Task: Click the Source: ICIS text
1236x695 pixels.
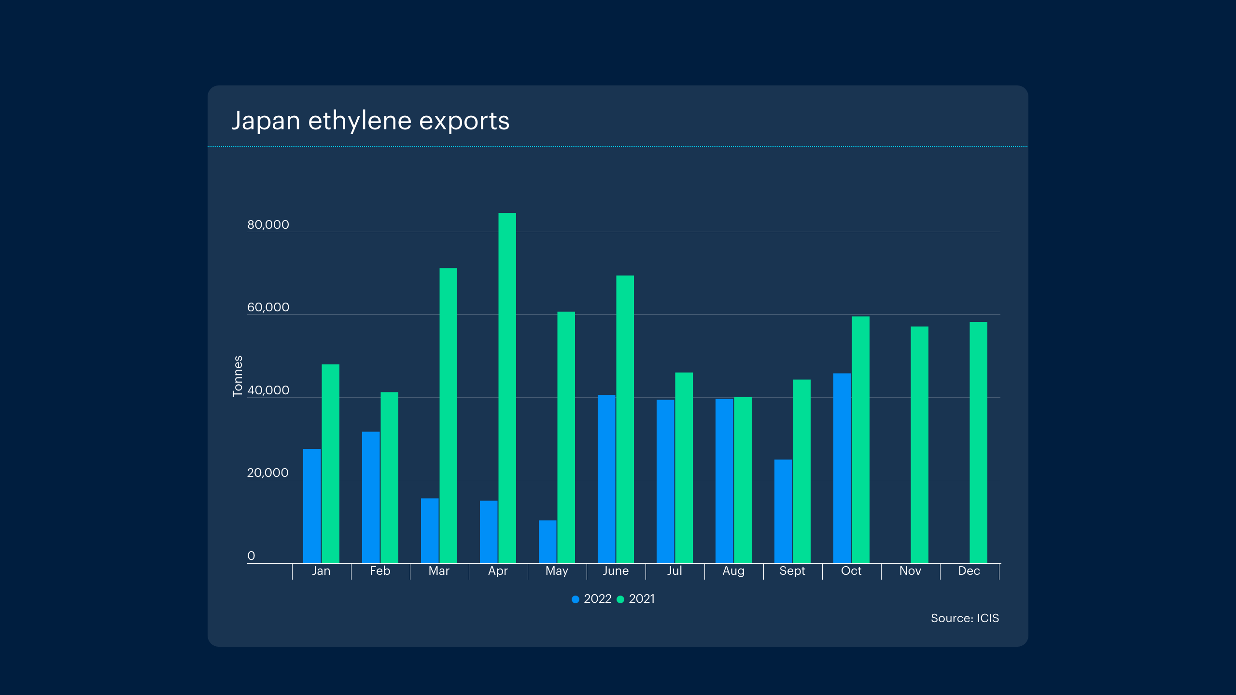Action: (965, 618)
